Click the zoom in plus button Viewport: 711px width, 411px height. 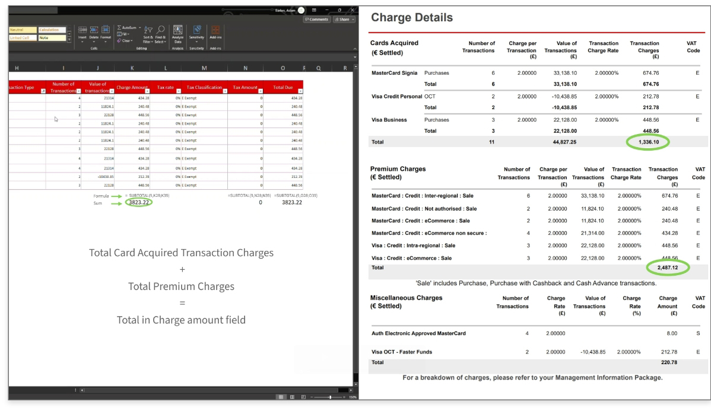344,397
